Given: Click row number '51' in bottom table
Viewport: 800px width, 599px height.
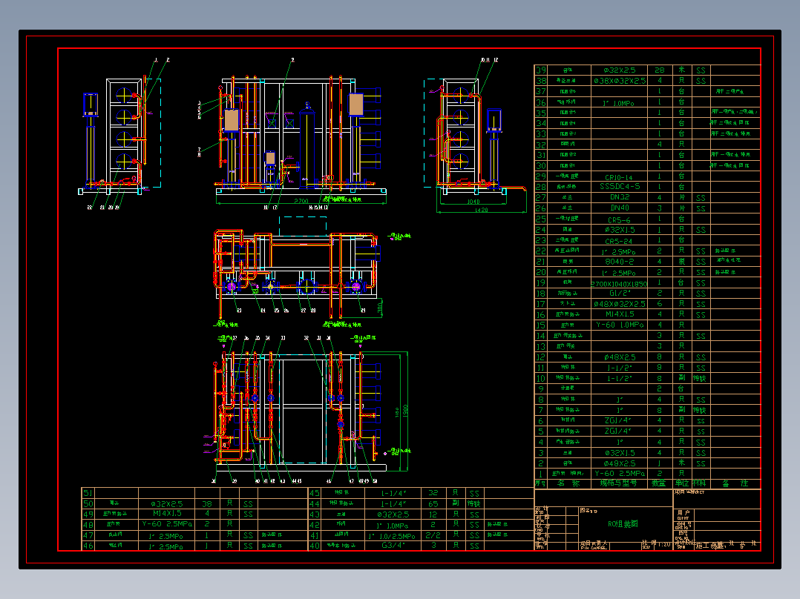Looking at the screenshot, I should pos(88,493).
